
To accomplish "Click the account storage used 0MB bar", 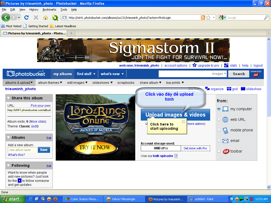I will (161, 148).
